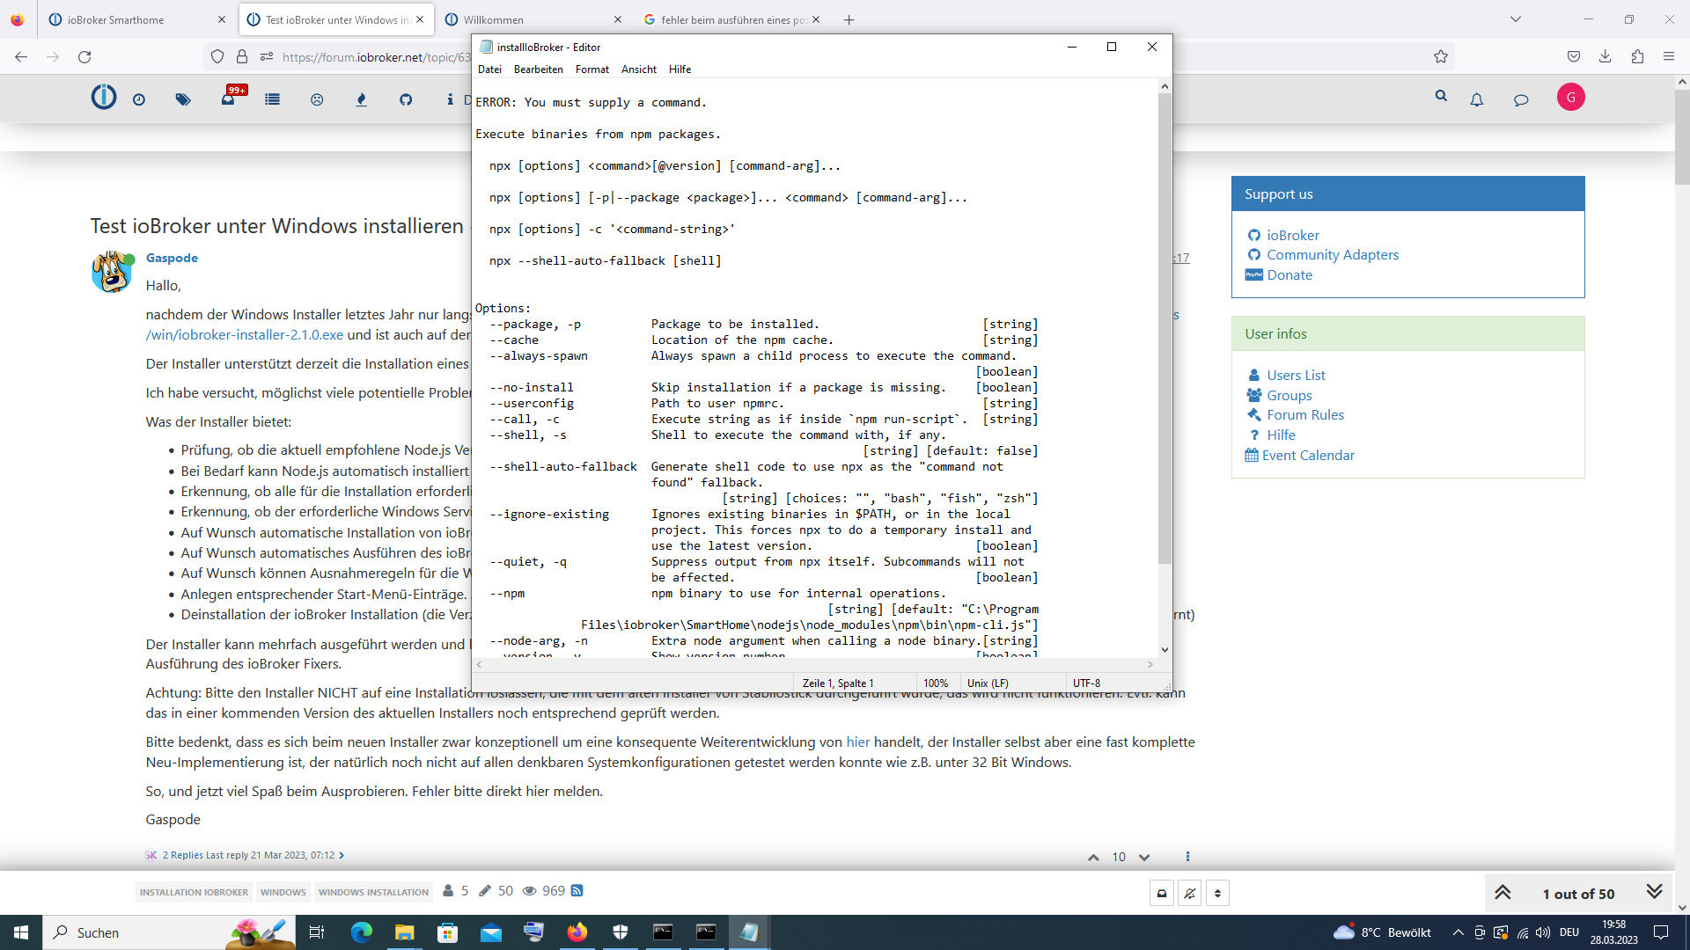Open the Categories list icon

tap(272, 100)
